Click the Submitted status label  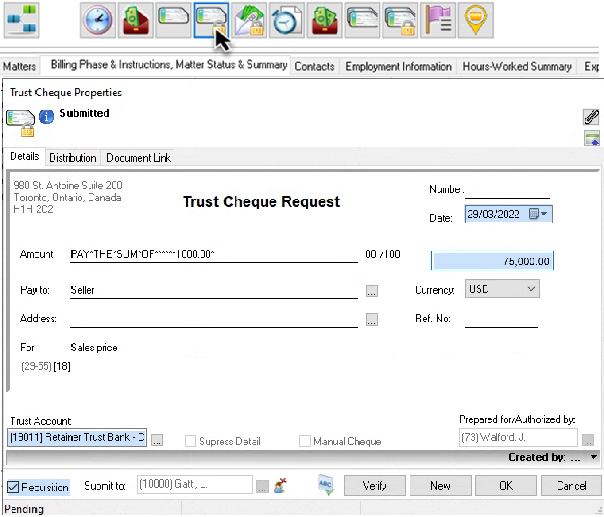[85, 113]
